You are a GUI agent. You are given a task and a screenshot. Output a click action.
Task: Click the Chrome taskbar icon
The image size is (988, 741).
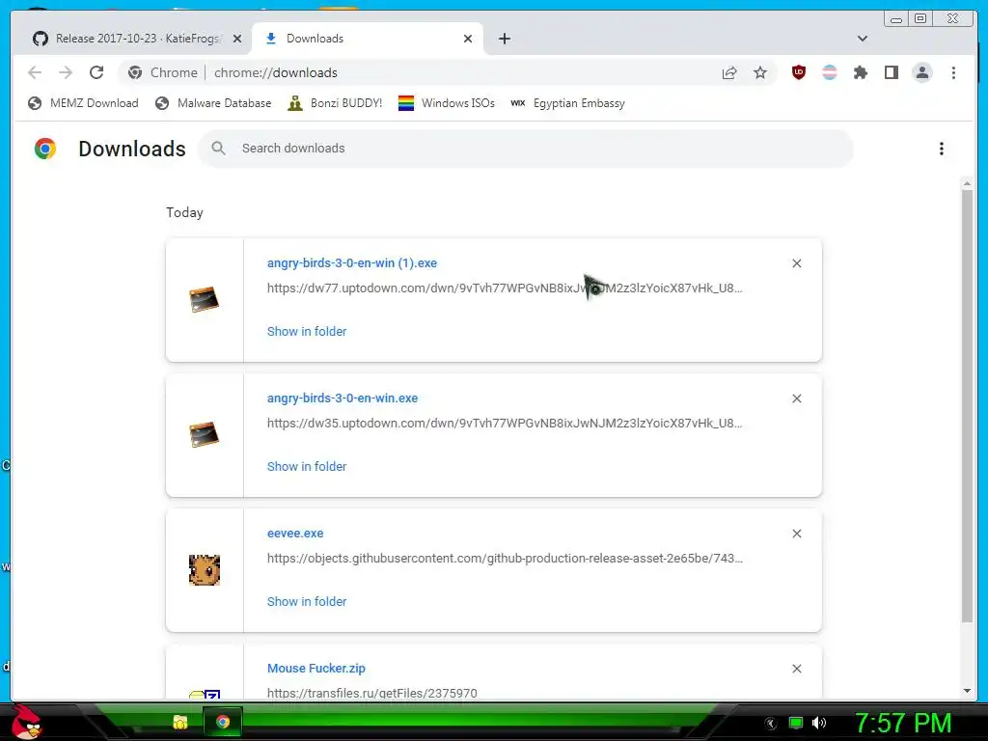pos(223,722)
